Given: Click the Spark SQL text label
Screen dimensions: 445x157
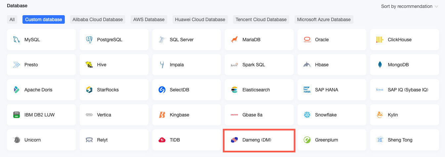Looking at the screenshot, I should click(254, 65).
